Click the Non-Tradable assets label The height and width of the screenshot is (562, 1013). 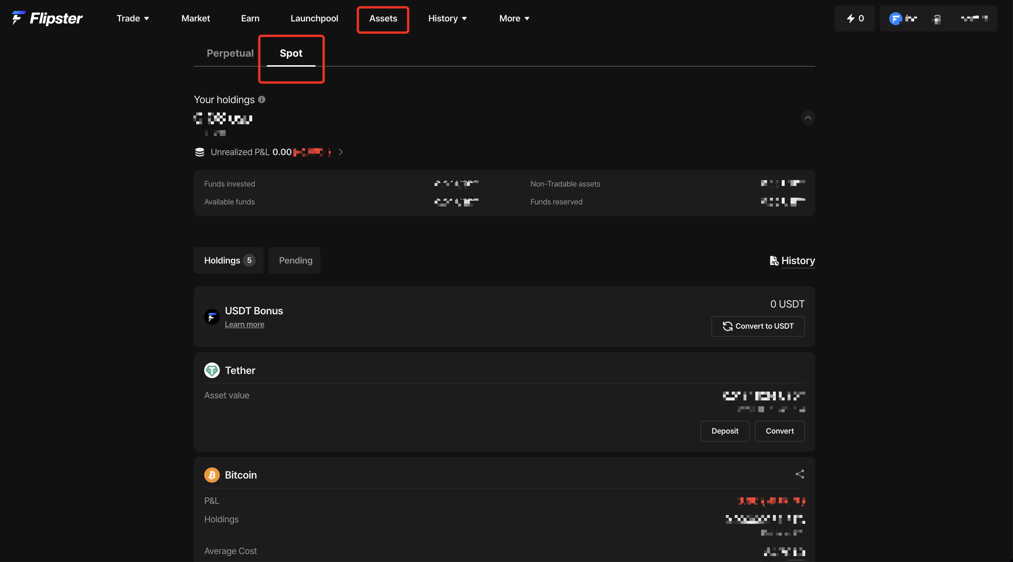565,184
